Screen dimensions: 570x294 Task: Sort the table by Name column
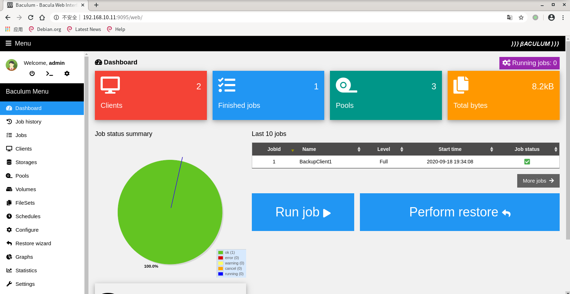click(x=309, y=149)
